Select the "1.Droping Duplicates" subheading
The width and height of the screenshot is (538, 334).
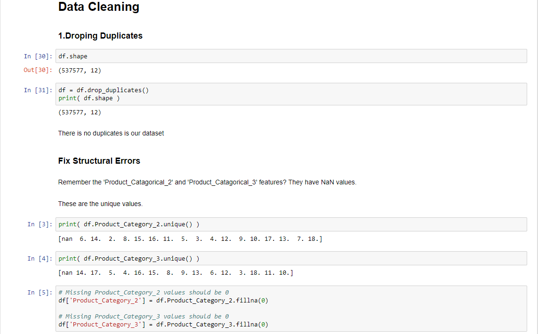(x=100, y=36)
